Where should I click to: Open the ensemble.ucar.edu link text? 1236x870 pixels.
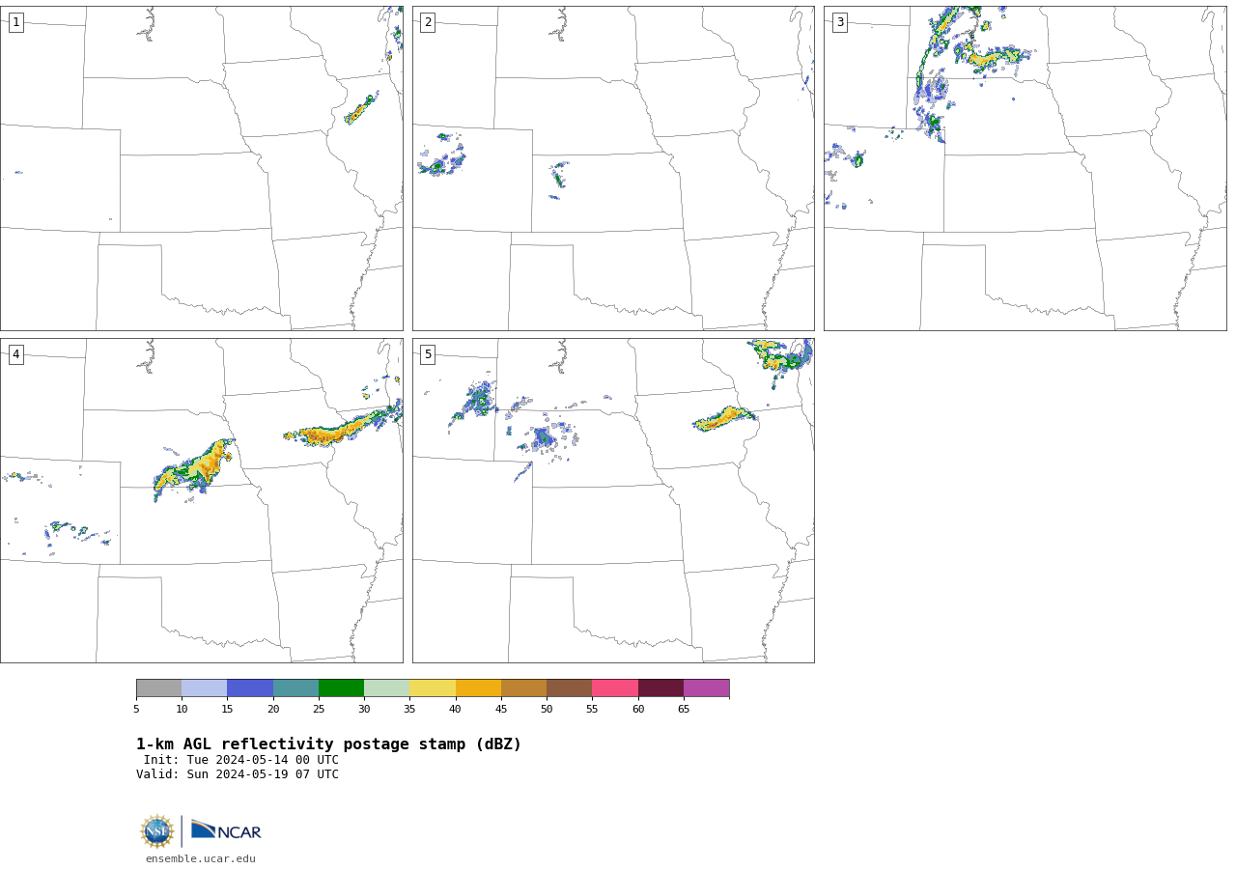[201, 858]
